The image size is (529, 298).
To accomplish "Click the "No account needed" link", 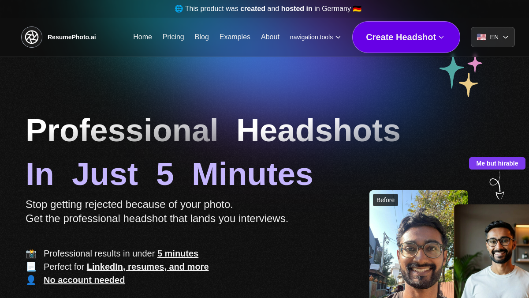I will coord(84,280).
